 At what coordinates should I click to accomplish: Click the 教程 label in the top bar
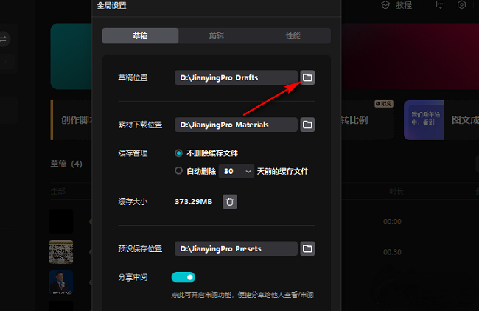(x=404, y=5)
